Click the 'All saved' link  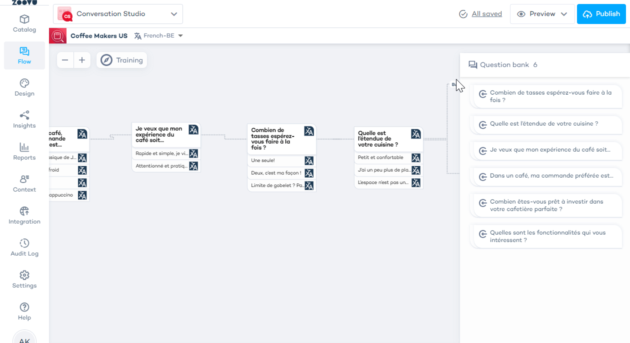tap(486, 14)
